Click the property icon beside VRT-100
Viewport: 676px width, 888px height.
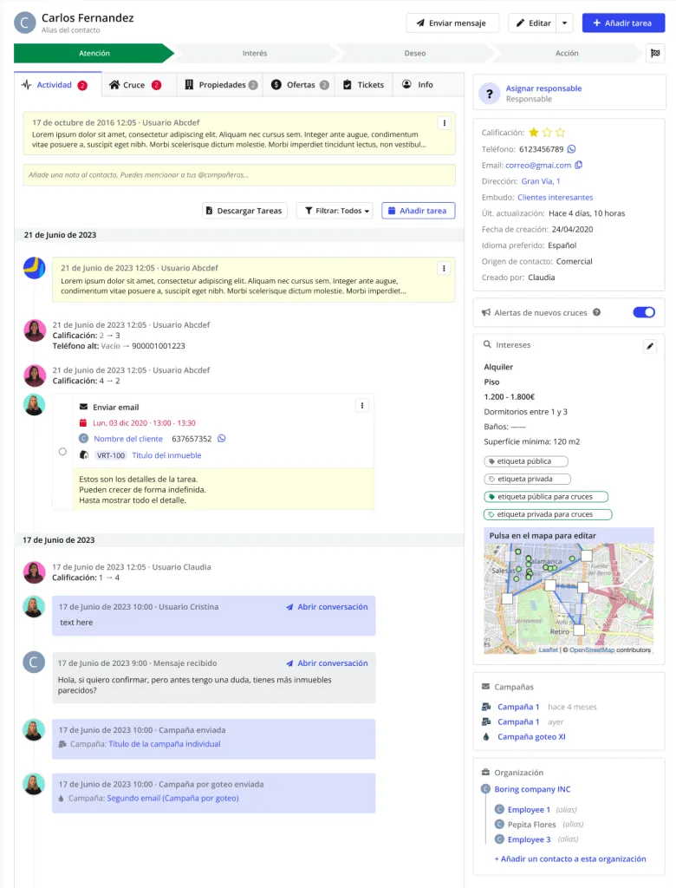[x=84, y=454]
